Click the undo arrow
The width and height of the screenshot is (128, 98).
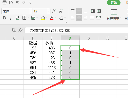pyautogui.click(x=18, y=2)
